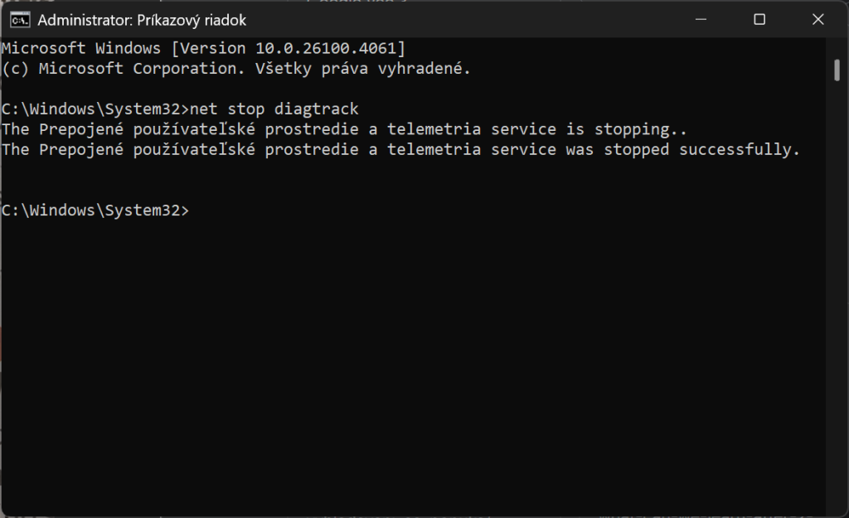Click the vertical scrollbar thumb

click(837, 70)
